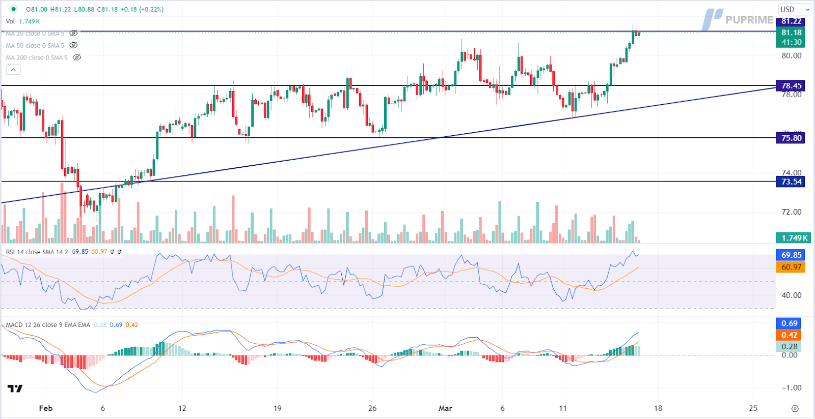The width and height of the screenshot is (815, 419).
Task: Click the OHLC price readout at top
Action: [x=95, y=9]
